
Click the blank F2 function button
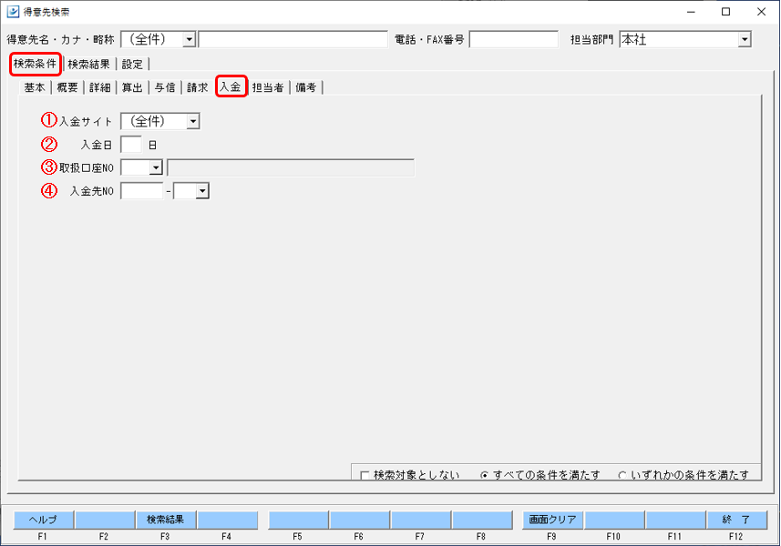point(105,520)
